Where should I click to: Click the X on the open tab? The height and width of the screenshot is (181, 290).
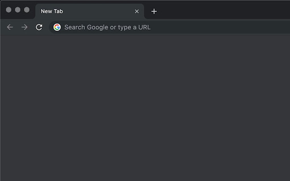(x=137, y=11)
